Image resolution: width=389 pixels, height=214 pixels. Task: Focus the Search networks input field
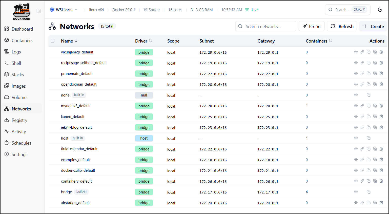click(266, 26)
